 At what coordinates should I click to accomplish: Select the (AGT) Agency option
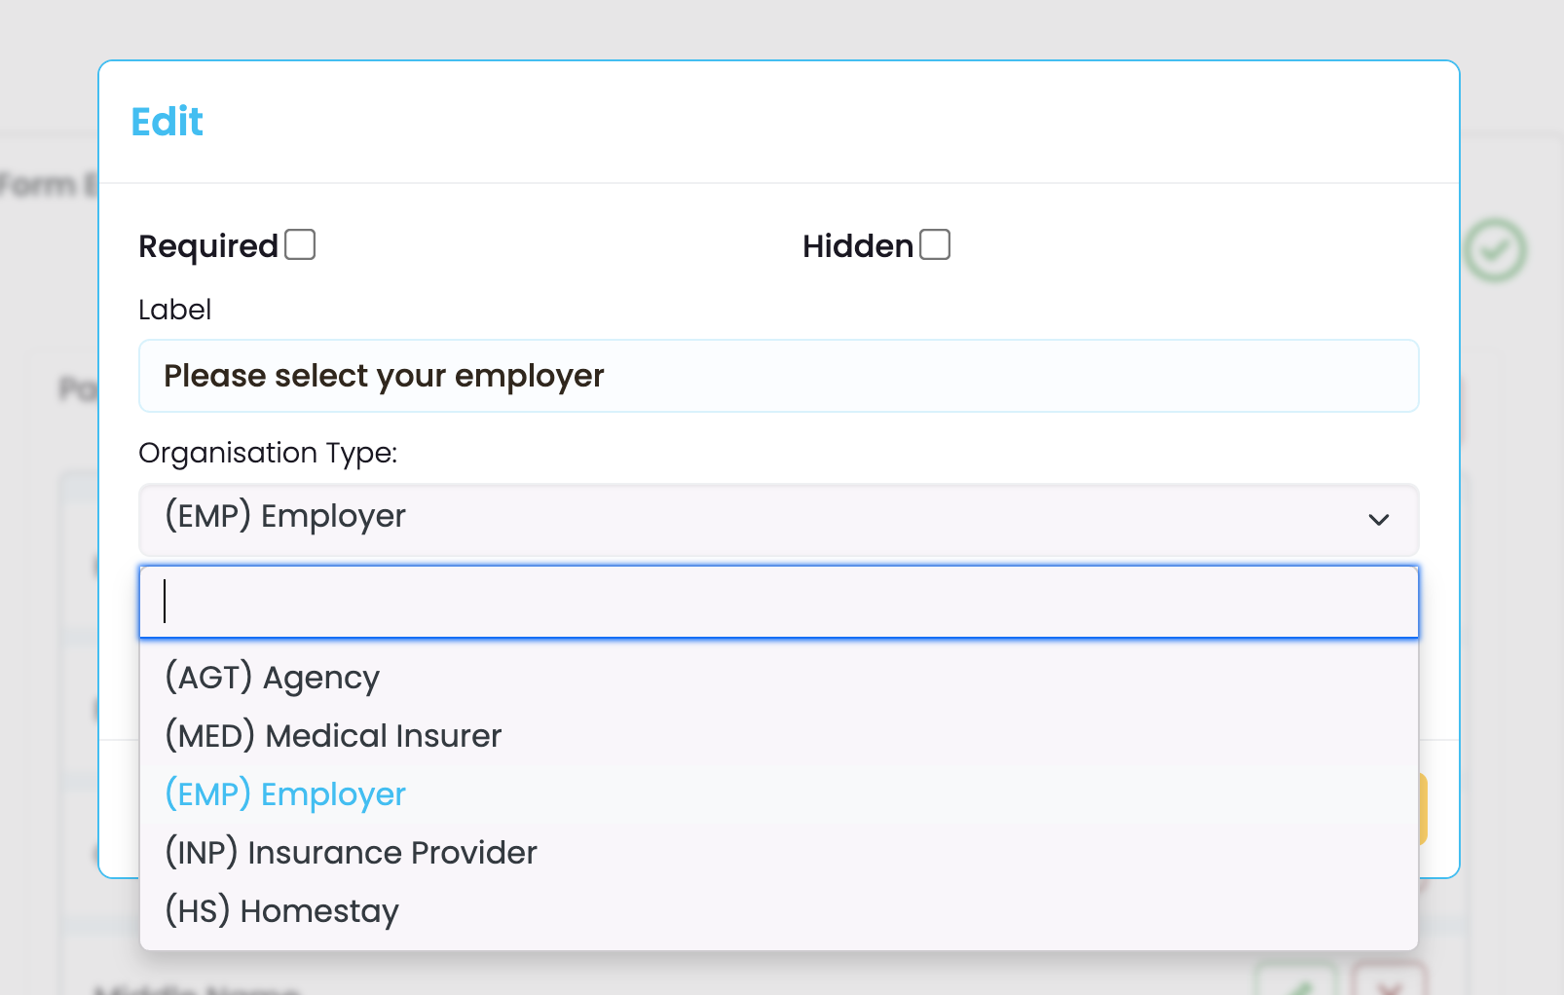[x=273, y=677]
